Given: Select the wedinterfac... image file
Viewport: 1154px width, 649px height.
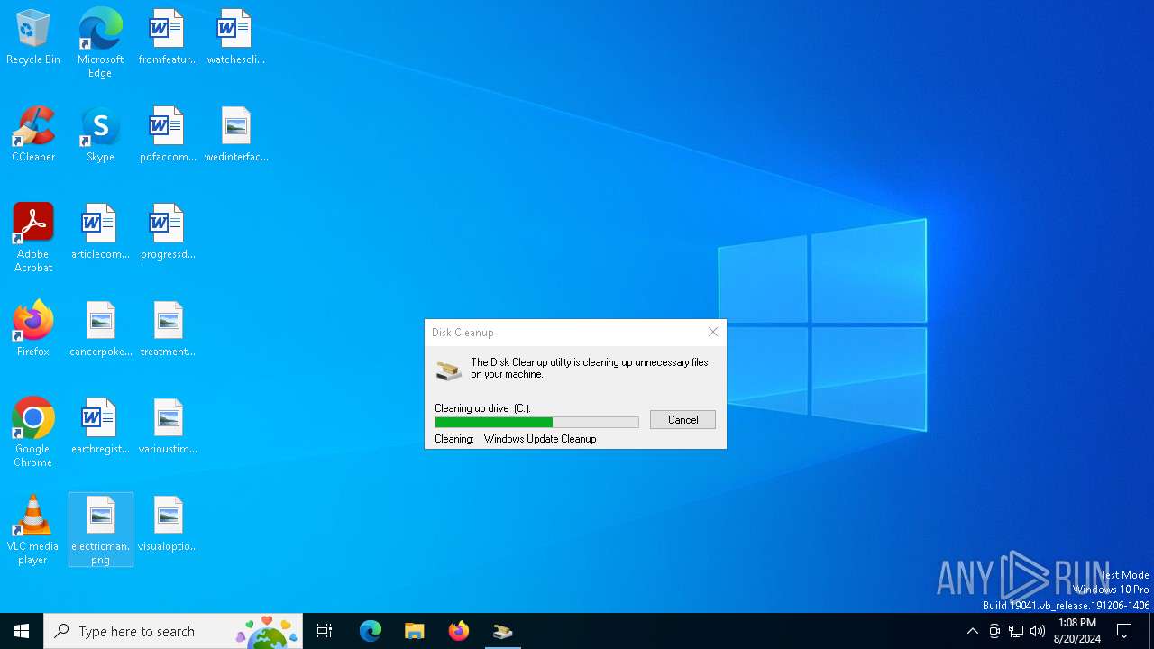Looking at the screenshot, I should [x=235, y=135].
